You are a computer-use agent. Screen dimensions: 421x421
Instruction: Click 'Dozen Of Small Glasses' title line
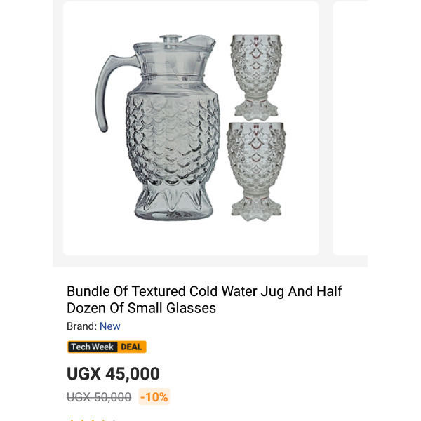(141, 308)
